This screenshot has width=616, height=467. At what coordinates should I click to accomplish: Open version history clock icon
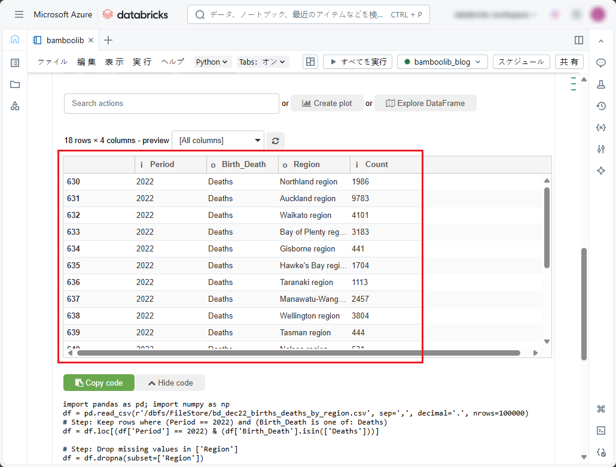click(601, 106)
